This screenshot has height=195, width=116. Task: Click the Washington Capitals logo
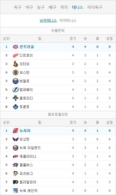16,139
